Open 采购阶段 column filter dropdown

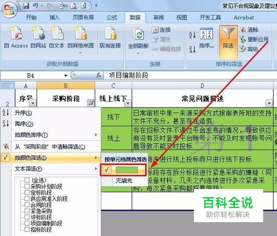(91, 103)
